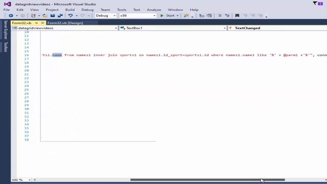Image resolution: width=327 pixels, height=184 pixels.
Task: Click the horizontal scrollbar left arrow
Action: point(35,180)
